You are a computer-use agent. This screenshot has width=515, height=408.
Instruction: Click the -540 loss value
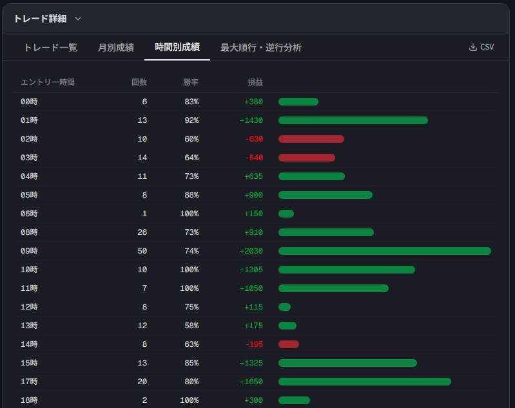coord(254,158)
